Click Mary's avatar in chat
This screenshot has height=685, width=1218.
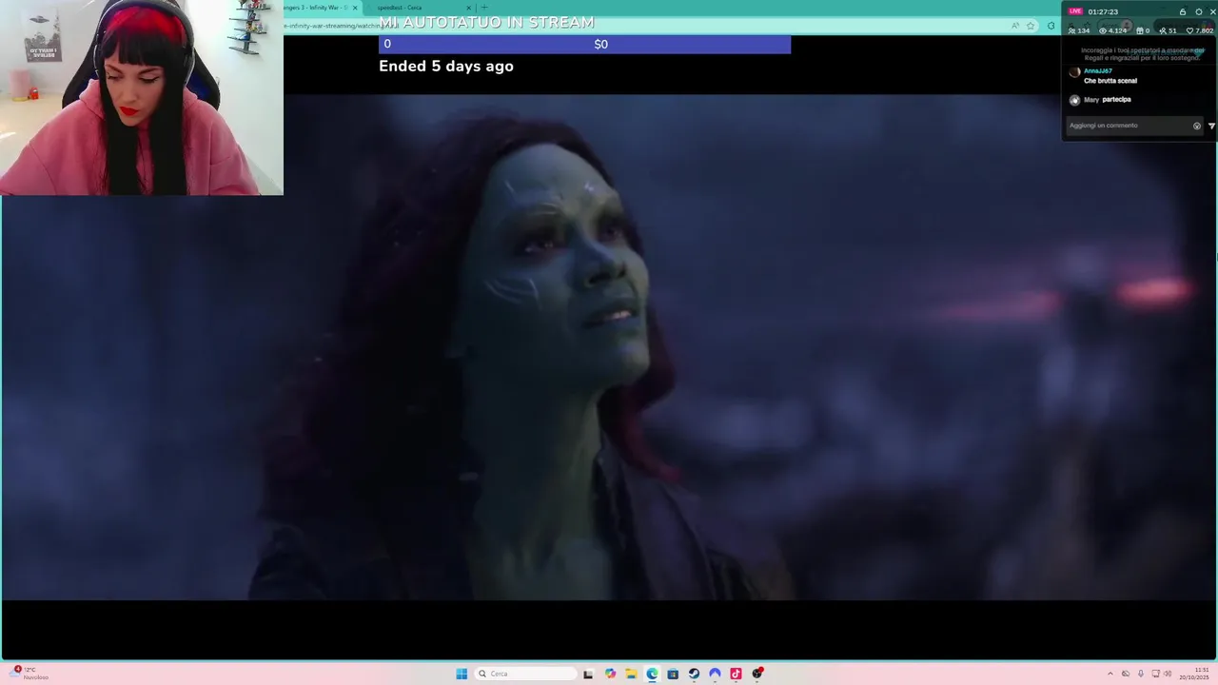tap(1074, 100)
